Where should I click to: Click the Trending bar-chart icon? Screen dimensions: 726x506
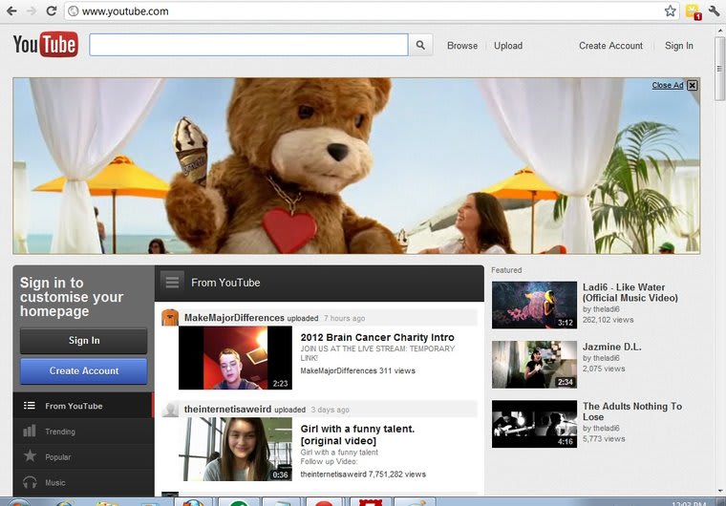coord(30,431)
